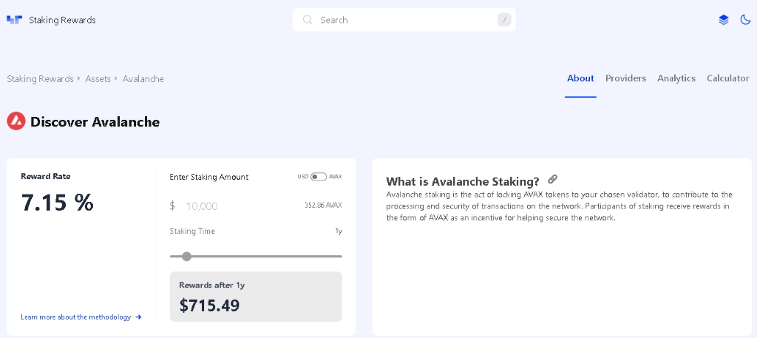This screenshot has width=757, height=338.
Task: Switch to the Providers tab
Action: tap(625, 78)
